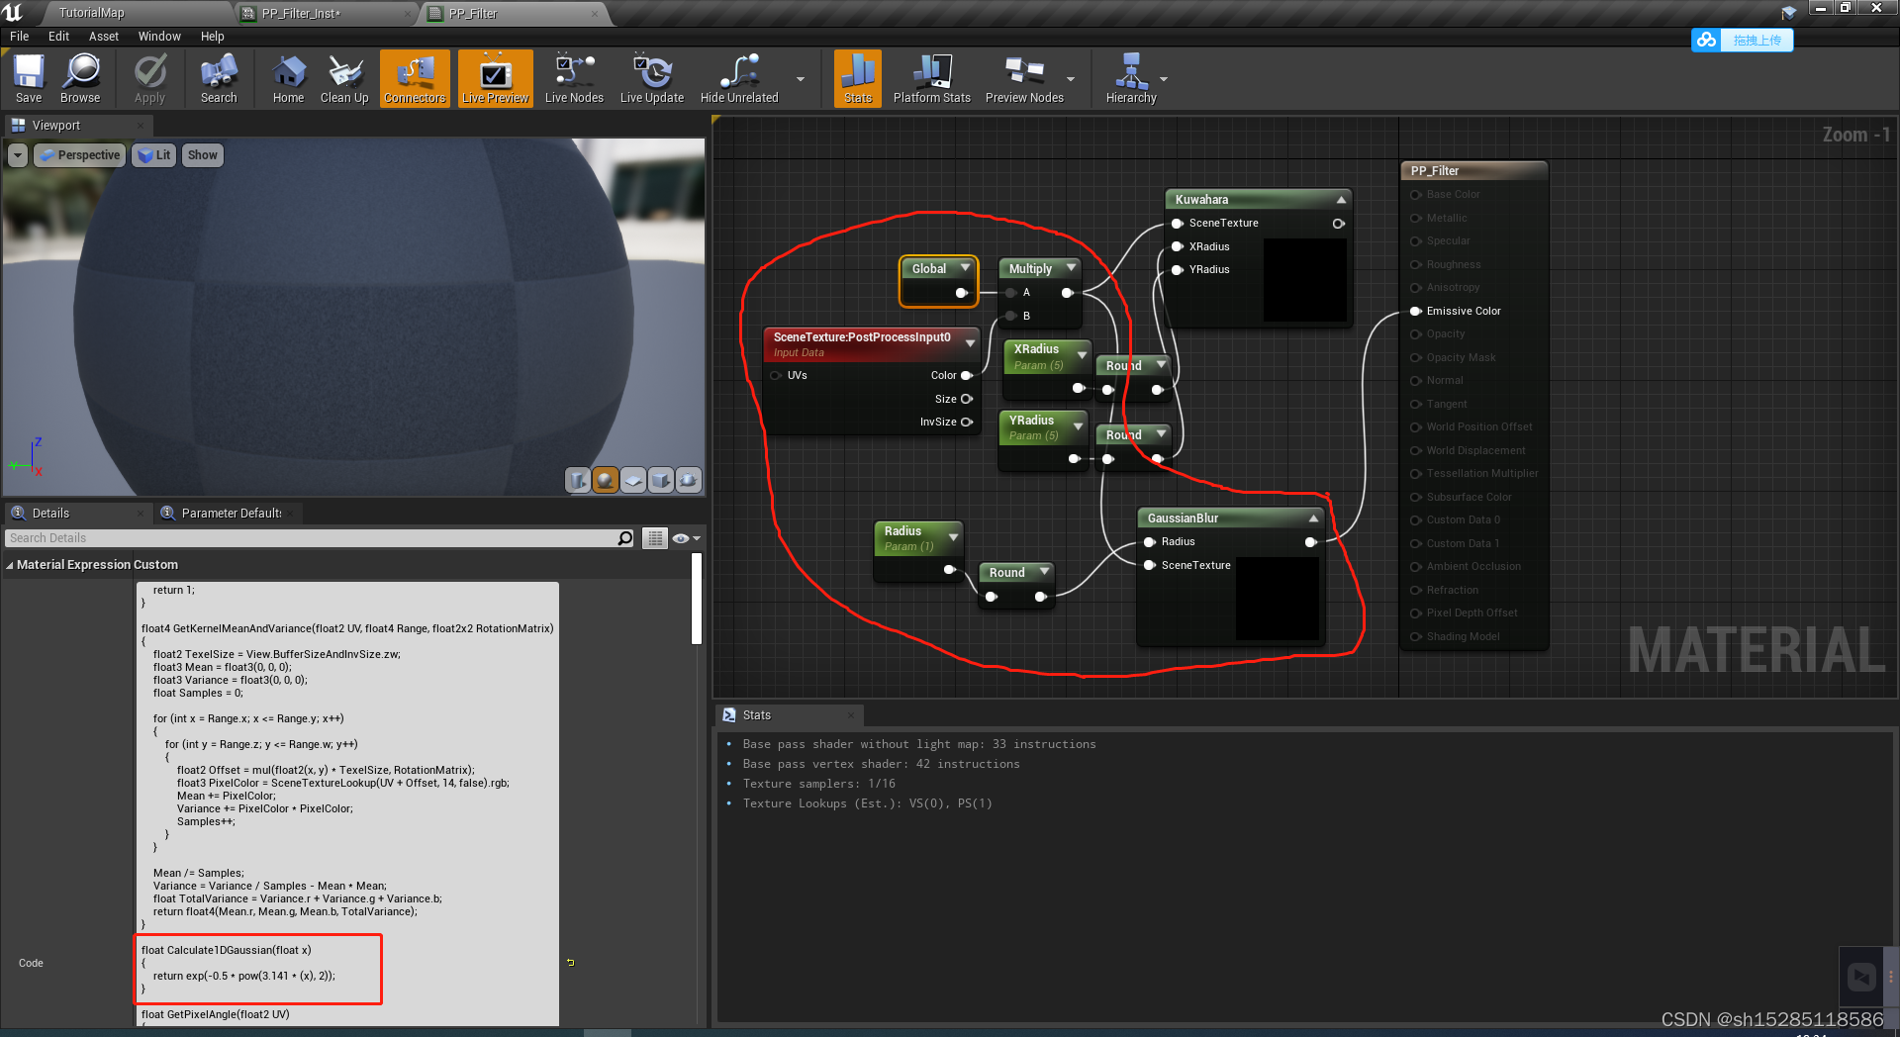
Task: Open the Window menu
Action: (x=159, y=37)
